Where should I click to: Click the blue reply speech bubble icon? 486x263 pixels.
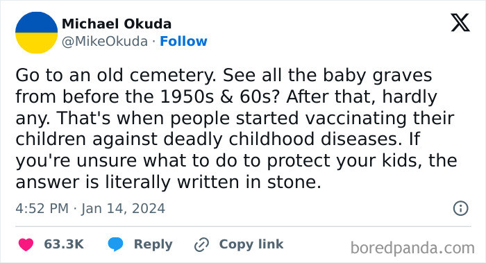[115, 244]
